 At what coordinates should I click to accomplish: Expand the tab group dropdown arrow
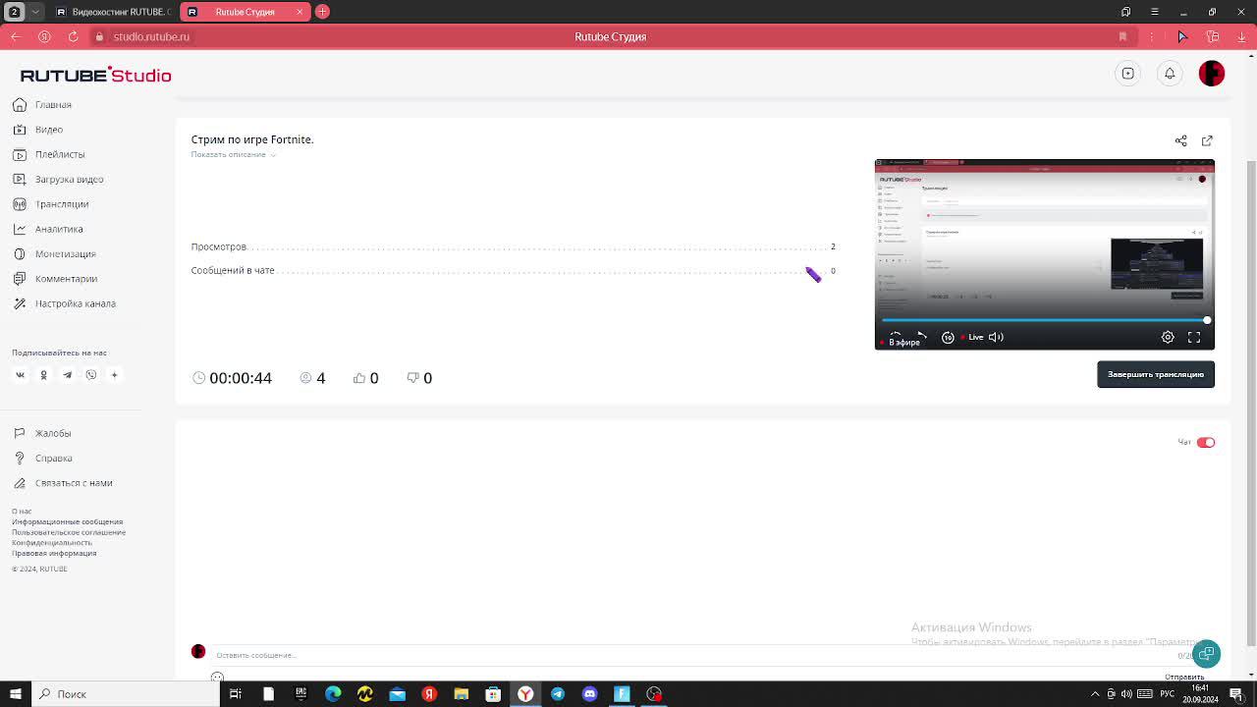click(x=35, y=12)
